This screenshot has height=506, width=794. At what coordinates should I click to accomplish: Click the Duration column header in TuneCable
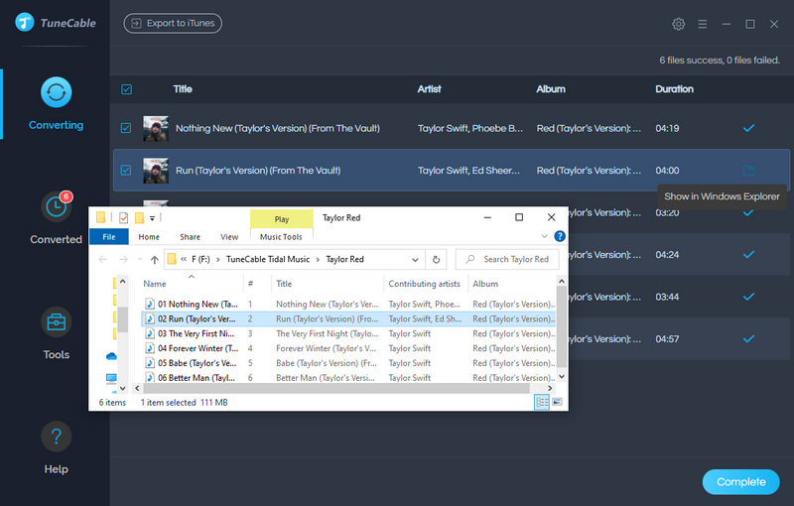tap(674, 89)
